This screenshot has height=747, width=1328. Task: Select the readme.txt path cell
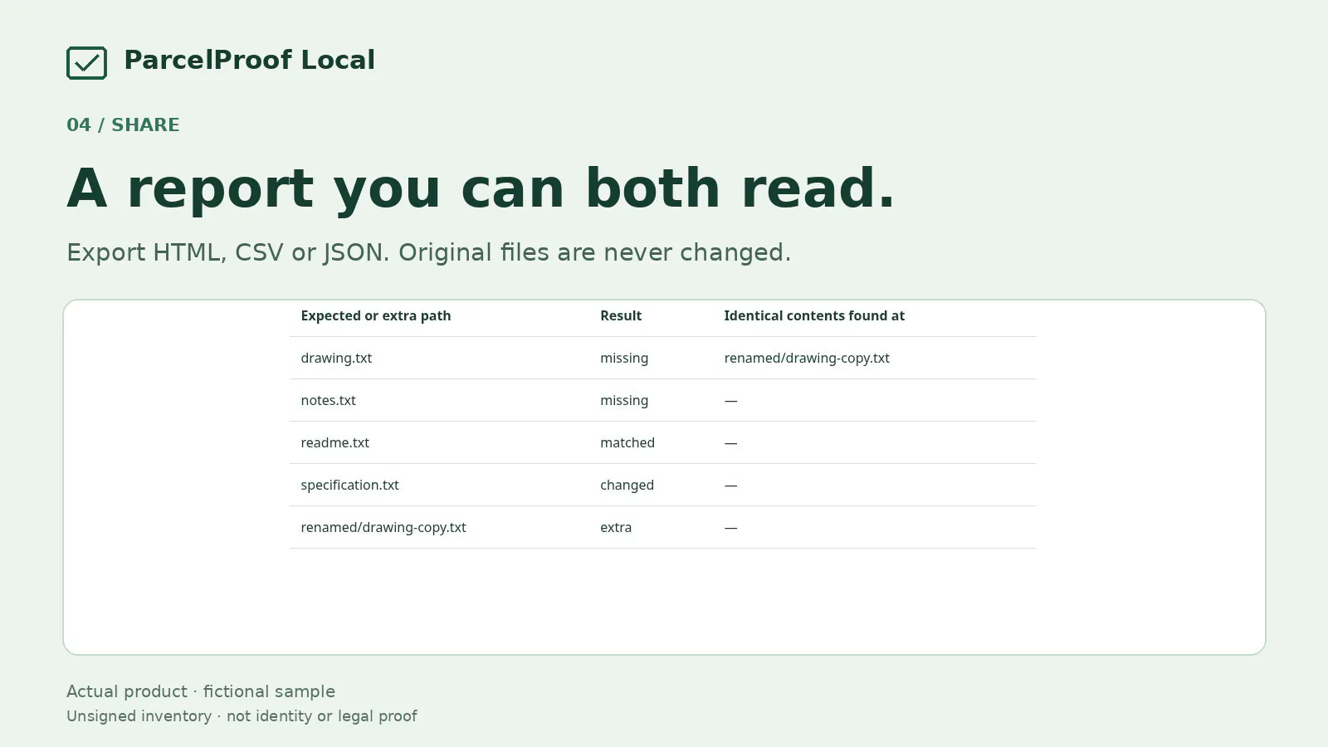tap(334, 442)
